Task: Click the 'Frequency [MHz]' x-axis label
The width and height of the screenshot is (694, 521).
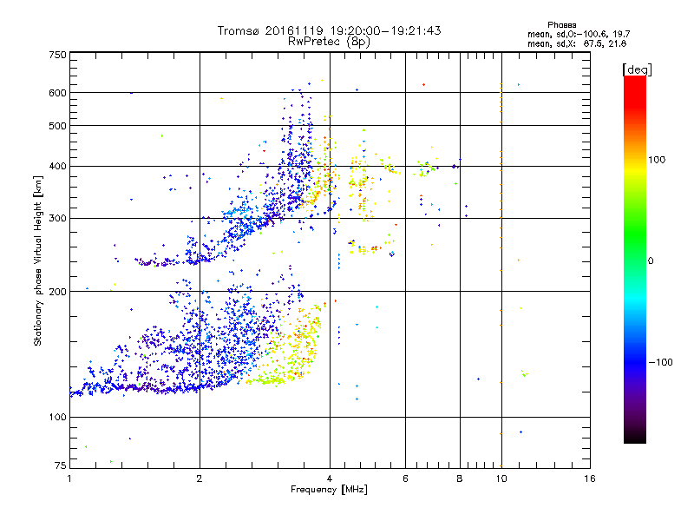Action: [329, 490]
